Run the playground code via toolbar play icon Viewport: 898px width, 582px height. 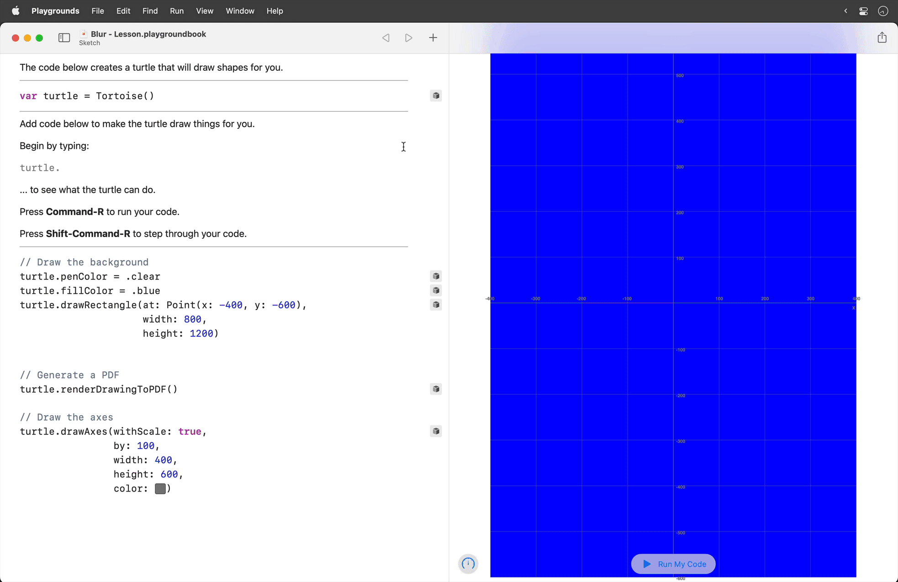coord(408,37)
